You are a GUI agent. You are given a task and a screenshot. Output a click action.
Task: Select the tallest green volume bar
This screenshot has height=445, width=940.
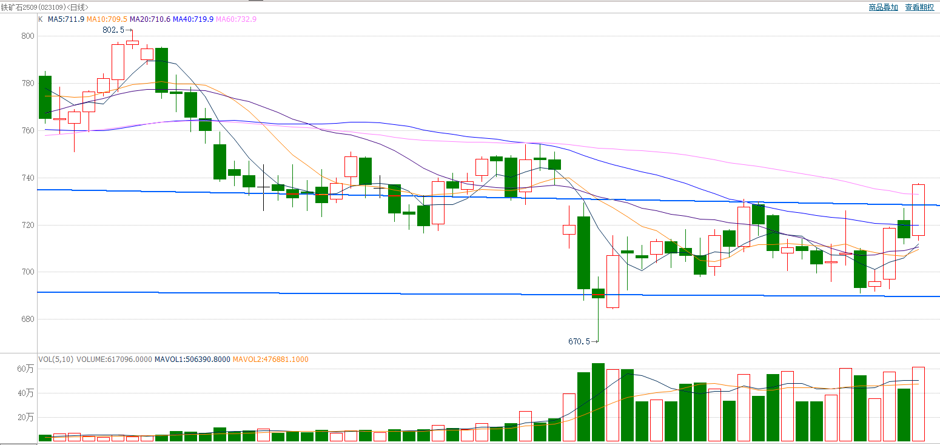point(598,402)
